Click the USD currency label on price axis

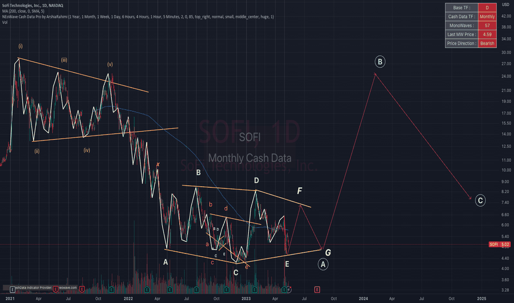click(506, 4)
